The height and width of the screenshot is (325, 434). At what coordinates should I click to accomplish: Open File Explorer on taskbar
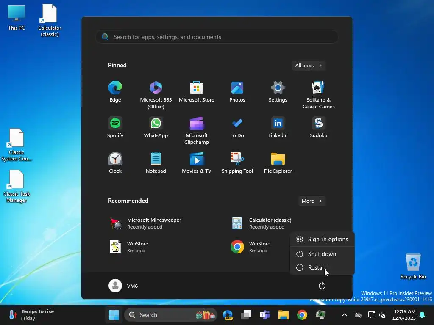click(284, 315)
